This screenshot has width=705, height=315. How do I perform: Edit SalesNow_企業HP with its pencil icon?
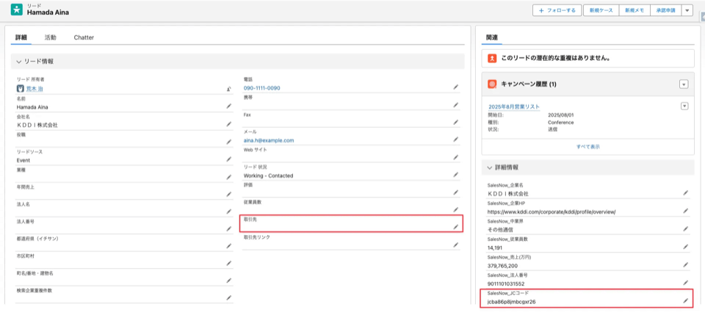686,211
